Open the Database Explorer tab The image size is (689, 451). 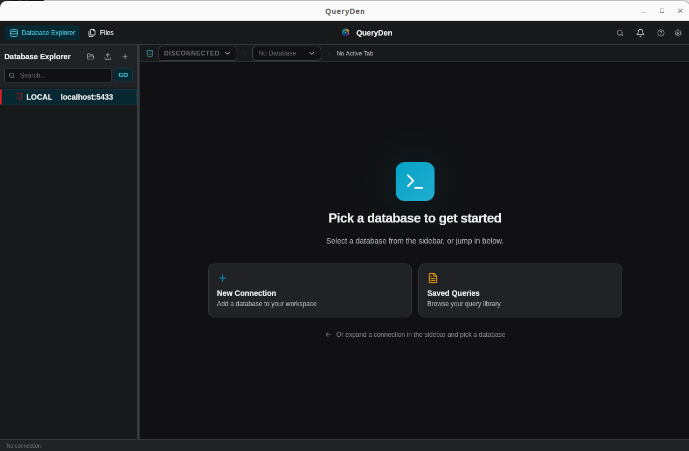[43, 33]
